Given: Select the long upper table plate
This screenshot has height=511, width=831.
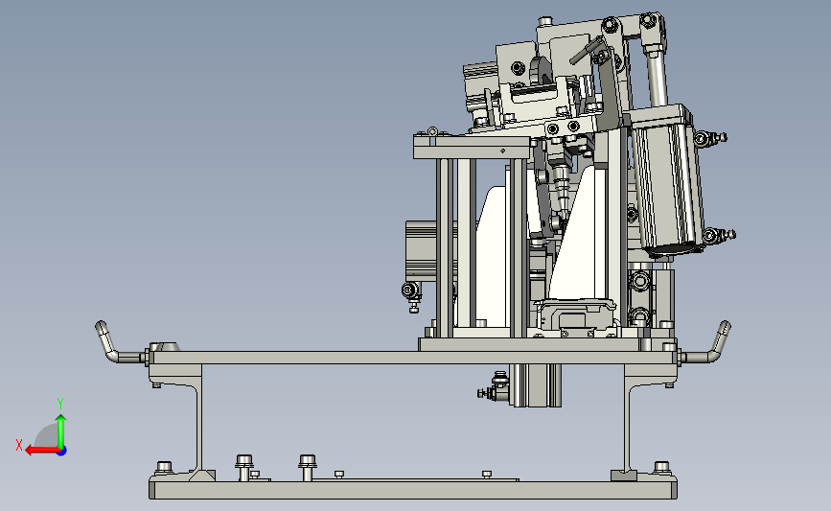Looking at the screenshot, I should [413, 358].
